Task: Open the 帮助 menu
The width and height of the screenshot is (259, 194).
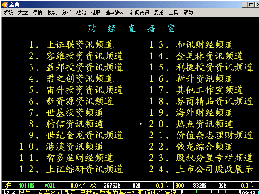Action: [188, 13]
